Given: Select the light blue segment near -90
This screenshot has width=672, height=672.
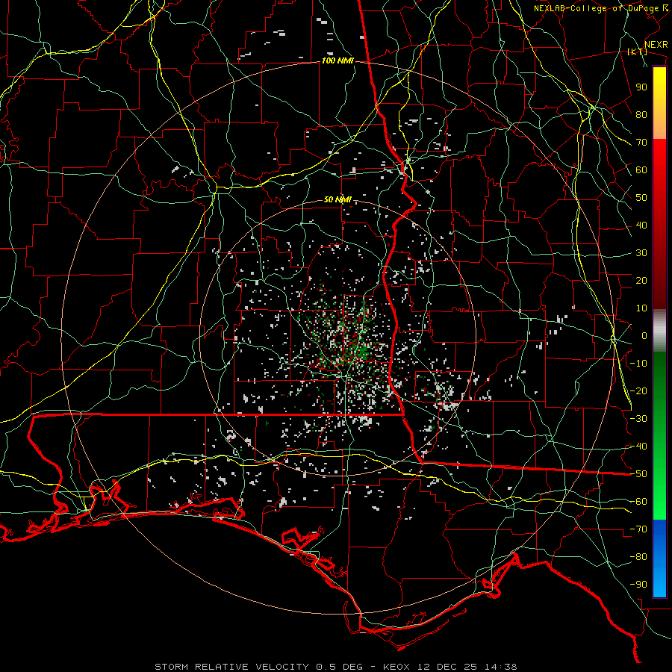Looking at the screenshot, I should (659, 583).
